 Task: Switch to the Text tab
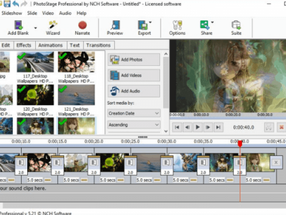[75, 45]
